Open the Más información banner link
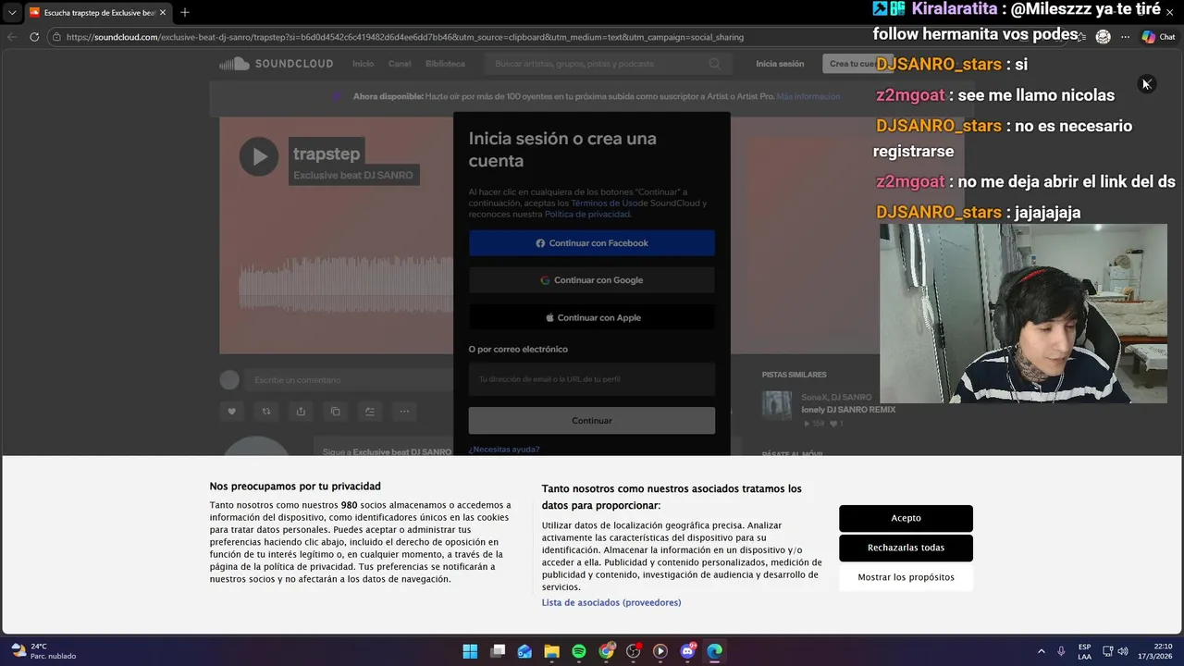This screenshot has width=1184, height=666. point(808,96)
